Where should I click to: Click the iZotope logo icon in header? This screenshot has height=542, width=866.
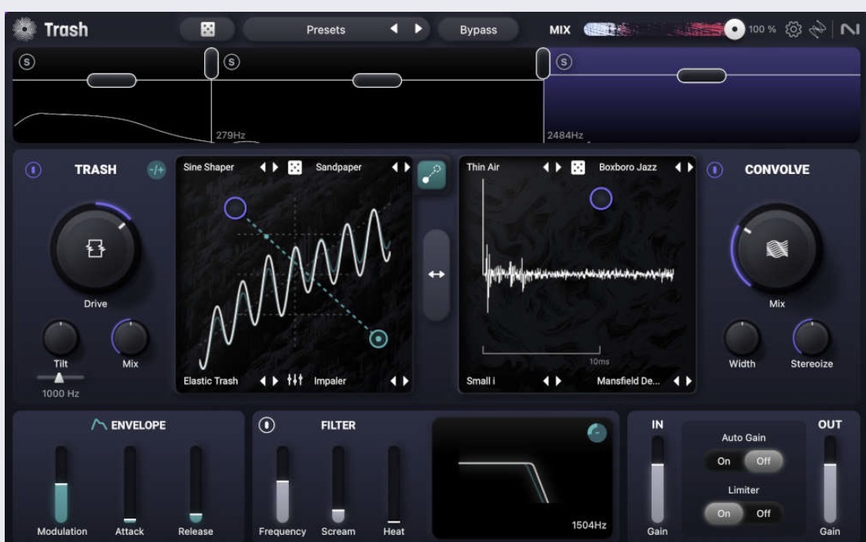817,29
